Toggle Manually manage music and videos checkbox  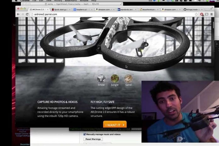(x=85, y=134)
